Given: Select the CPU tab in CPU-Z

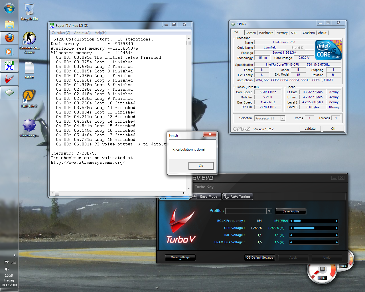Looking at the screenshot, I should 237,32.
